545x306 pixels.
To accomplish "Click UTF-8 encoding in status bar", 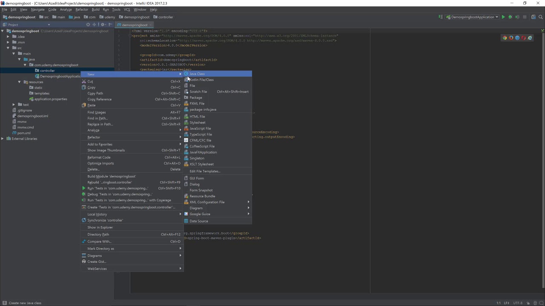I will [x=518, y=303].
